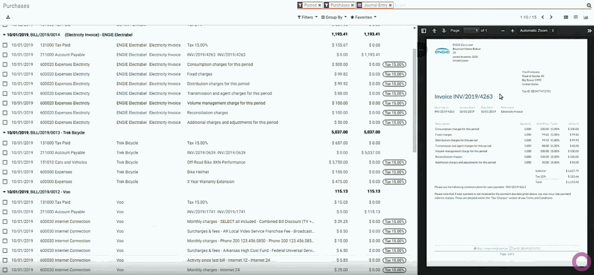
Task: Zoom out on the PDF preview
Action: pos(503,31)
